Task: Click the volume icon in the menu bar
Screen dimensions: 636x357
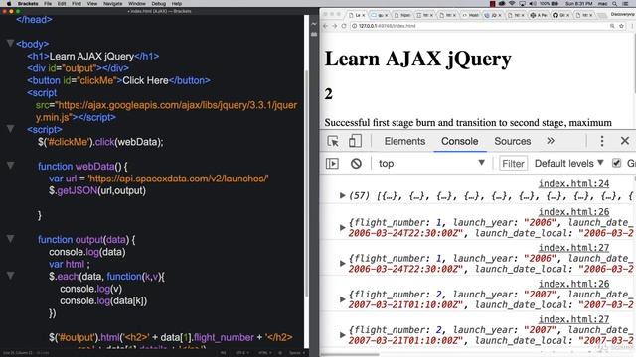Action: click(x=533, y=3)
